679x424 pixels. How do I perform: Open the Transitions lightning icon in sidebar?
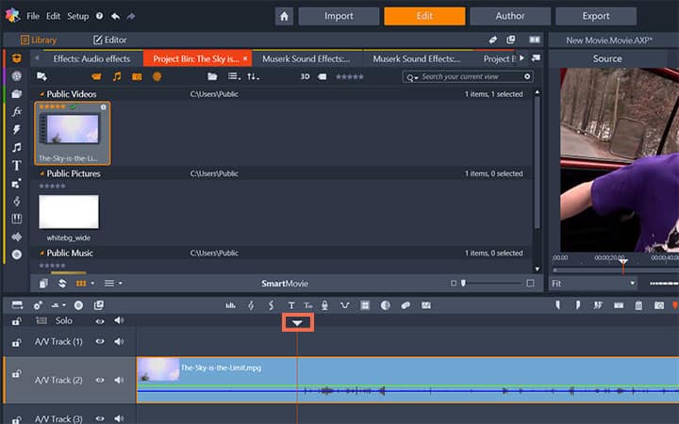pos(16,129)
